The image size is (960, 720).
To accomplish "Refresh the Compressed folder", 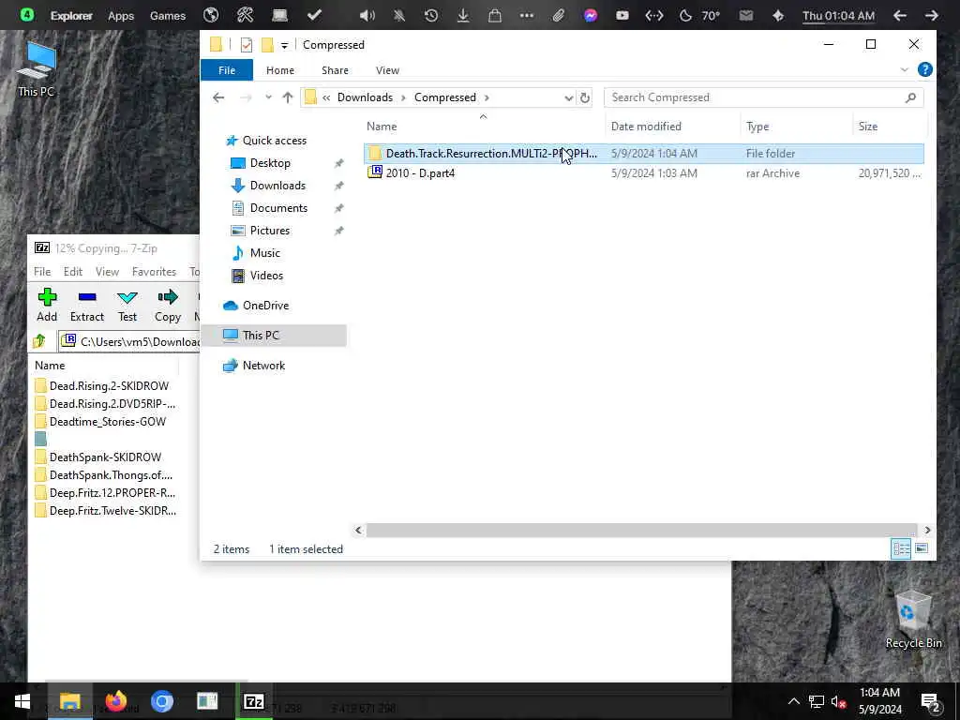I will (585, 97).
